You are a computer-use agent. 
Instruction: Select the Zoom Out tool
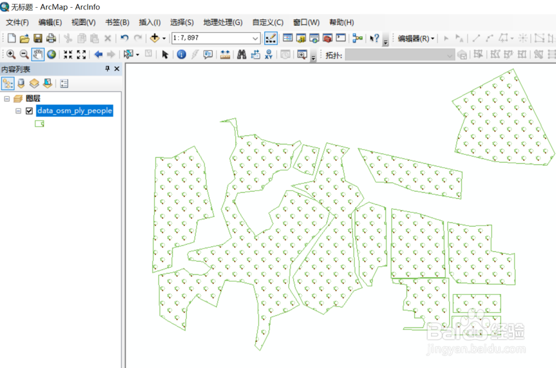pos(24,55)
